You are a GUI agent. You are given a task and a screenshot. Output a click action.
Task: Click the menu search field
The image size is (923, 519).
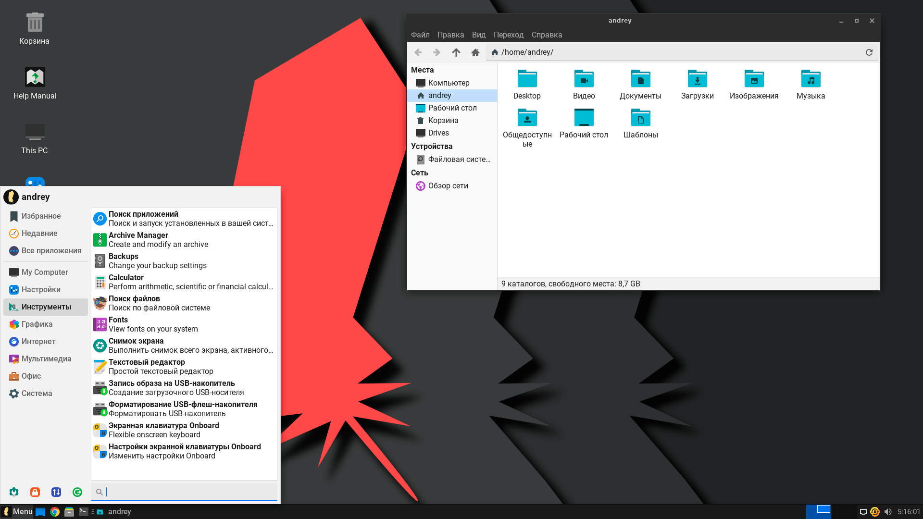pyautogui.click(x=190, y=492)
